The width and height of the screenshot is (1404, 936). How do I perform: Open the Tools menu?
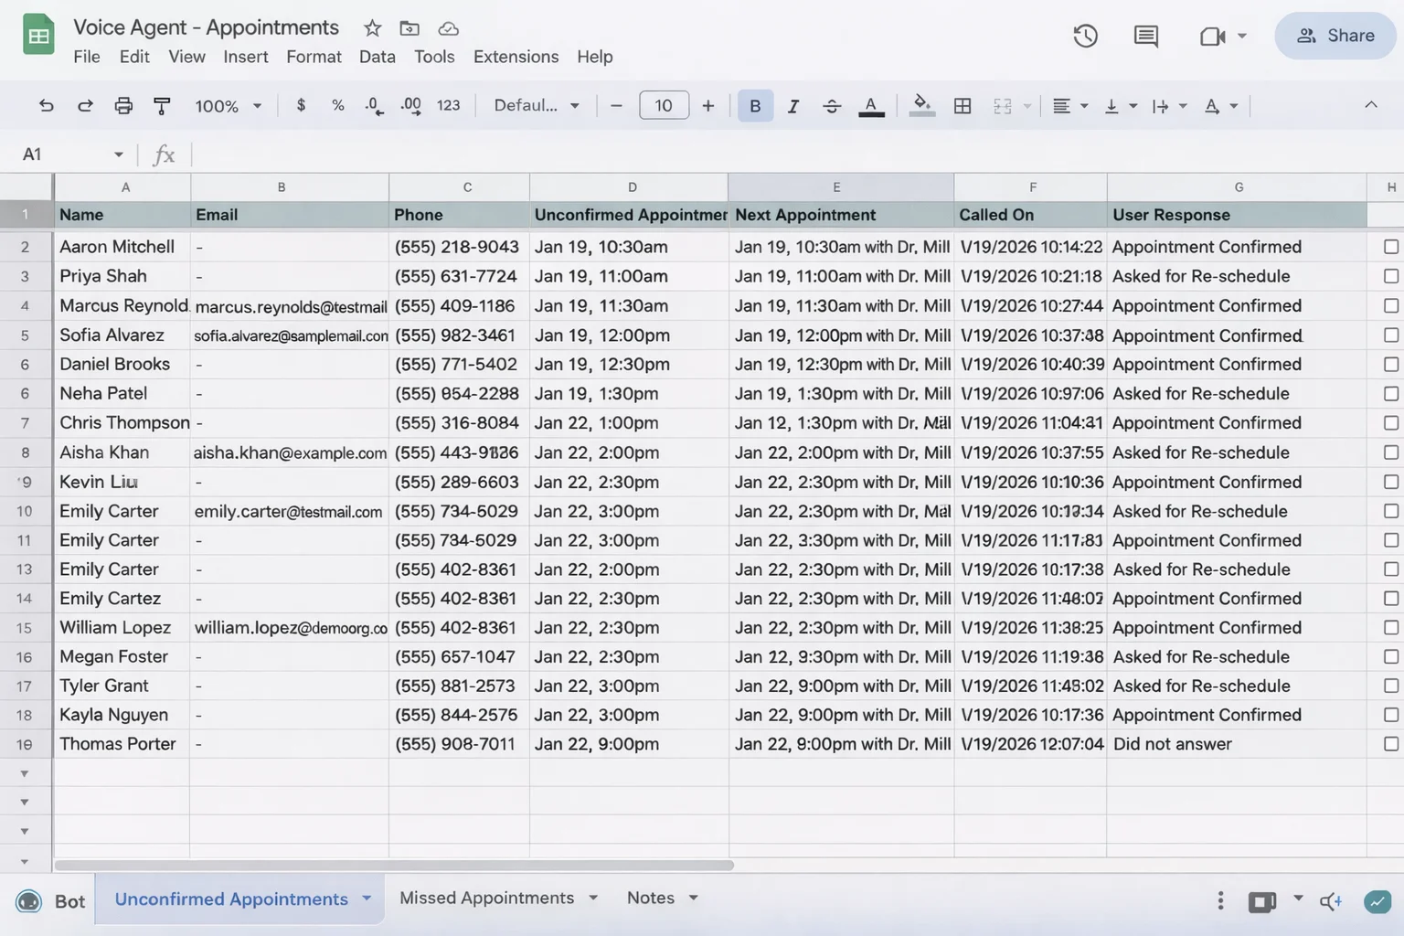pos(434,57)
